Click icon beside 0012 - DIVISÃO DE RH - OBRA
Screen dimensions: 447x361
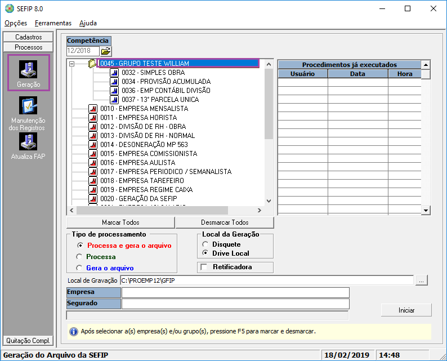point(93,127)
